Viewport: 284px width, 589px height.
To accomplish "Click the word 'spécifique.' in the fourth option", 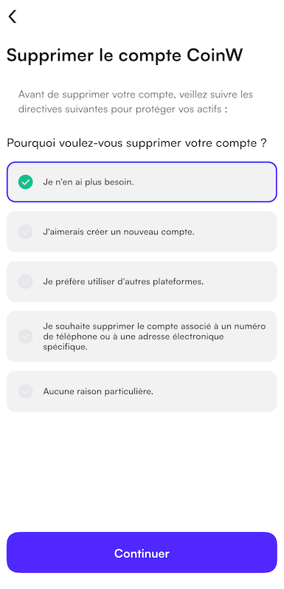I will coord(60,348).
